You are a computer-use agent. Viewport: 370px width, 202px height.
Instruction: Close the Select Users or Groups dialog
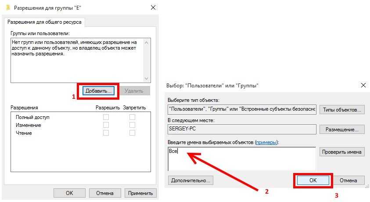[x=363, y=85]
